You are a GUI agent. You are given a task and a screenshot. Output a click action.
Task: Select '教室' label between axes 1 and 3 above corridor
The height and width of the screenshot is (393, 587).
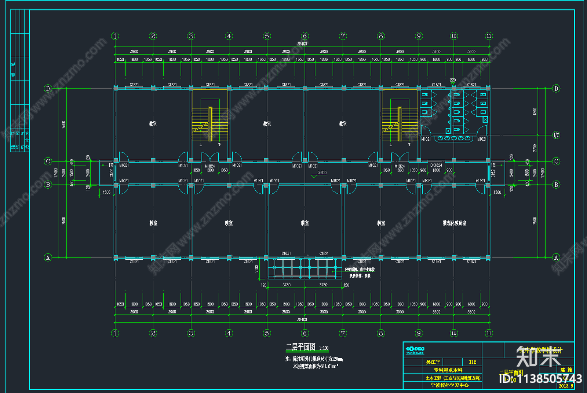tap(153, 124)
